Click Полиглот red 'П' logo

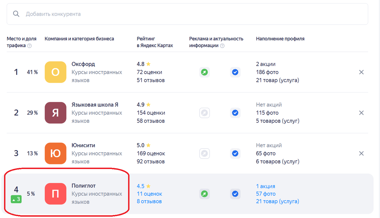pos(55,194)
